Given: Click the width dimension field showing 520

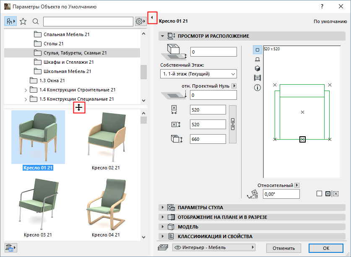Looking at the screenshot, I should click(x=208, y=110).
